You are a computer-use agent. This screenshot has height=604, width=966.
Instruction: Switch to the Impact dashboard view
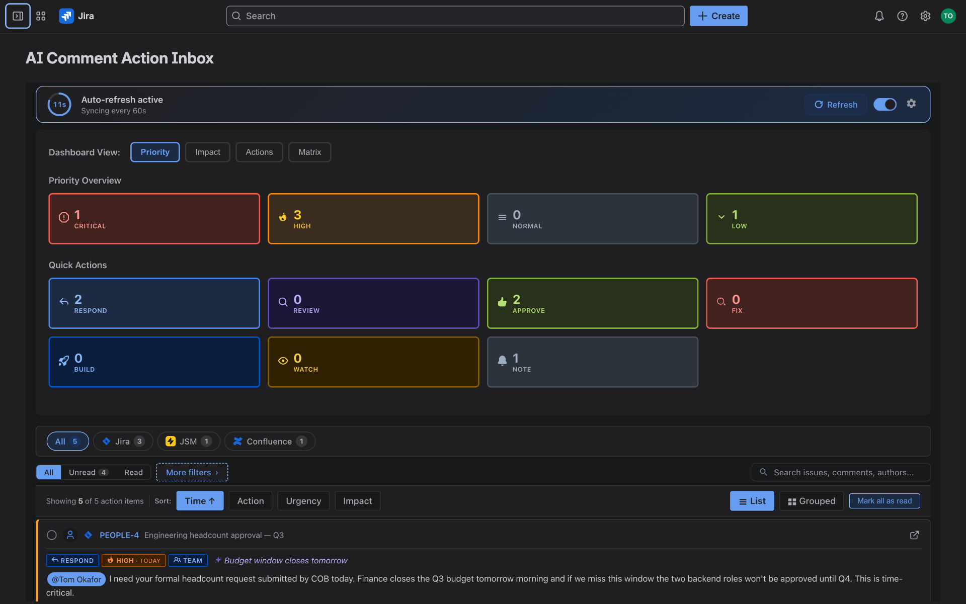click(x=207, y=152)
